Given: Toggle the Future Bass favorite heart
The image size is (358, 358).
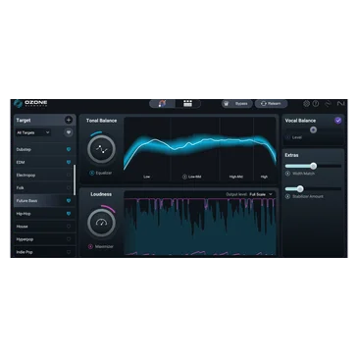Looking at the screenshot, I should [x=69, y=201].
